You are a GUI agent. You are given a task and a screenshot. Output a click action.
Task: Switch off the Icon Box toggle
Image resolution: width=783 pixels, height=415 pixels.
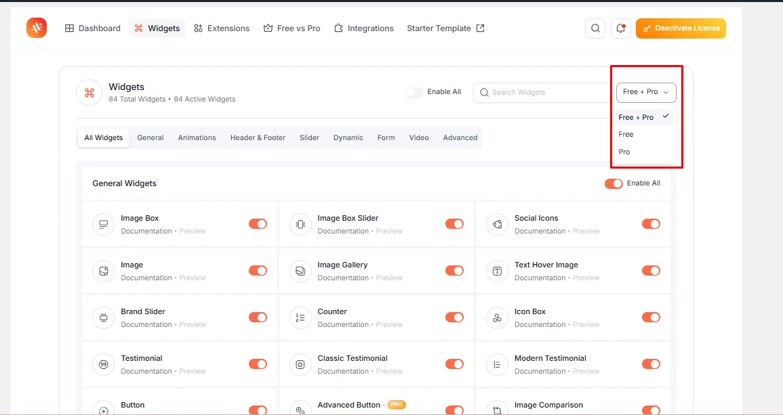click(x=651, y=318)
